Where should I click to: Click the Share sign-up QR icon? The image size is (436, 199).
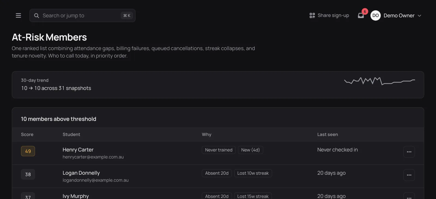click(x=312, y=16)
